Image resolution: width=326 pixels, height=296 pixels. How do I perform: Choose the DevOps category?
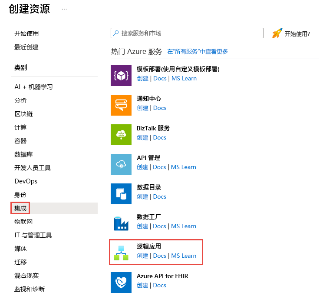[x=26, y=181]
